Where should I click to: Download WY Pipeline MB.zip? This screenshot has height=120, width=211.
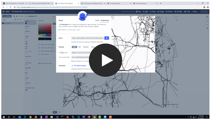pos(79,66)
